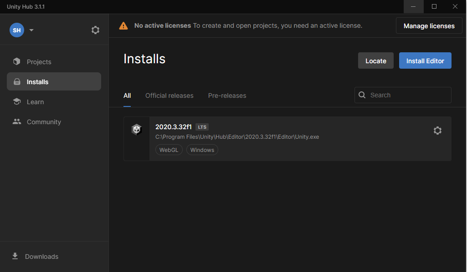Click the Locate button
The height and width of the screenshot is (272, 467).
click(x=375, y=60)
